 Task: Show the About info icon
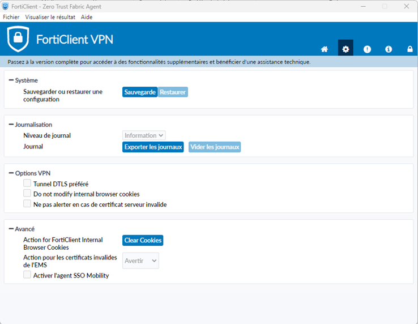tap(389, 49)
